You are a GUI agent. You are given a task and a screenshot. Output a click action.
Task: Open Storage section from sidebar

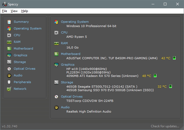coord(20,62)
